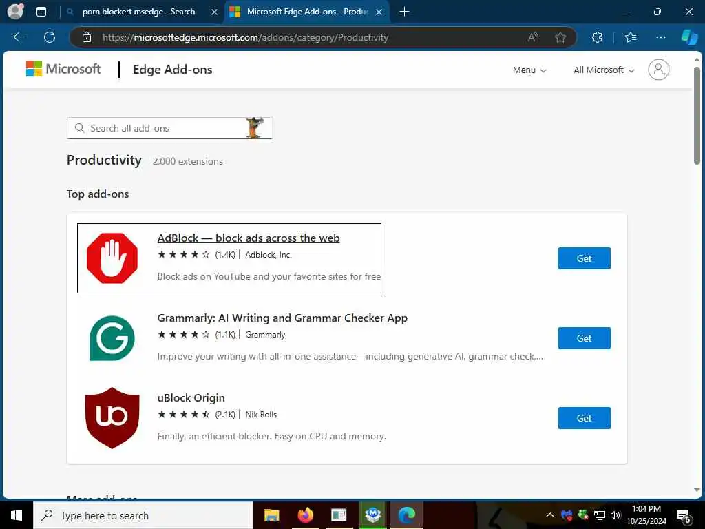Open the Extensions puzzle icon
The height and width of the screenshot is (529, 705).
click(x=597, y=37)
